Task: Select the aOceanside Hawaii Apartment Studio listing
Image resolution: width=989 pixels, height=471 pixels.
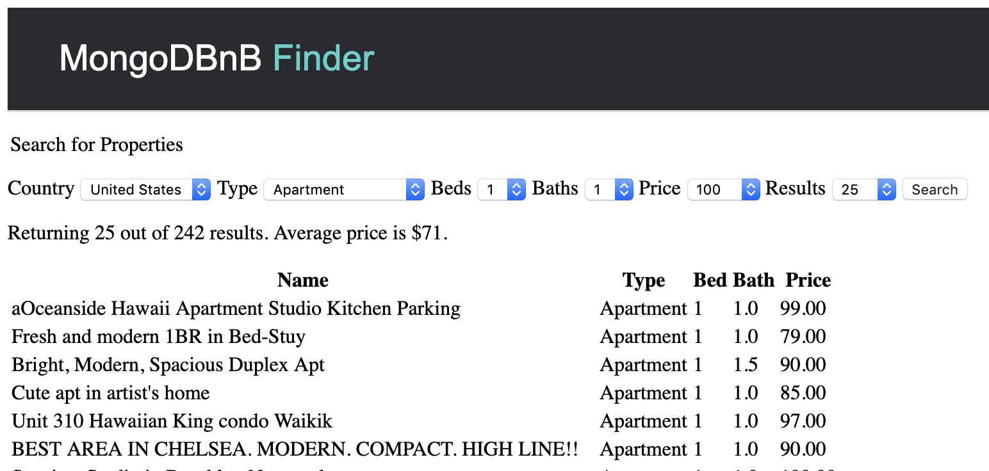Action: (x=236, y=308)
